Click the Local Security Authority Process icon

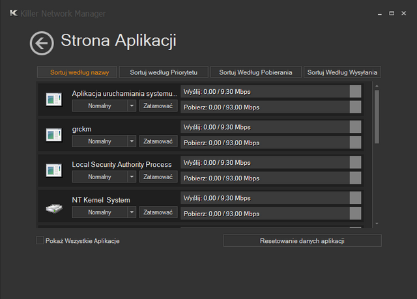point(53,171)
